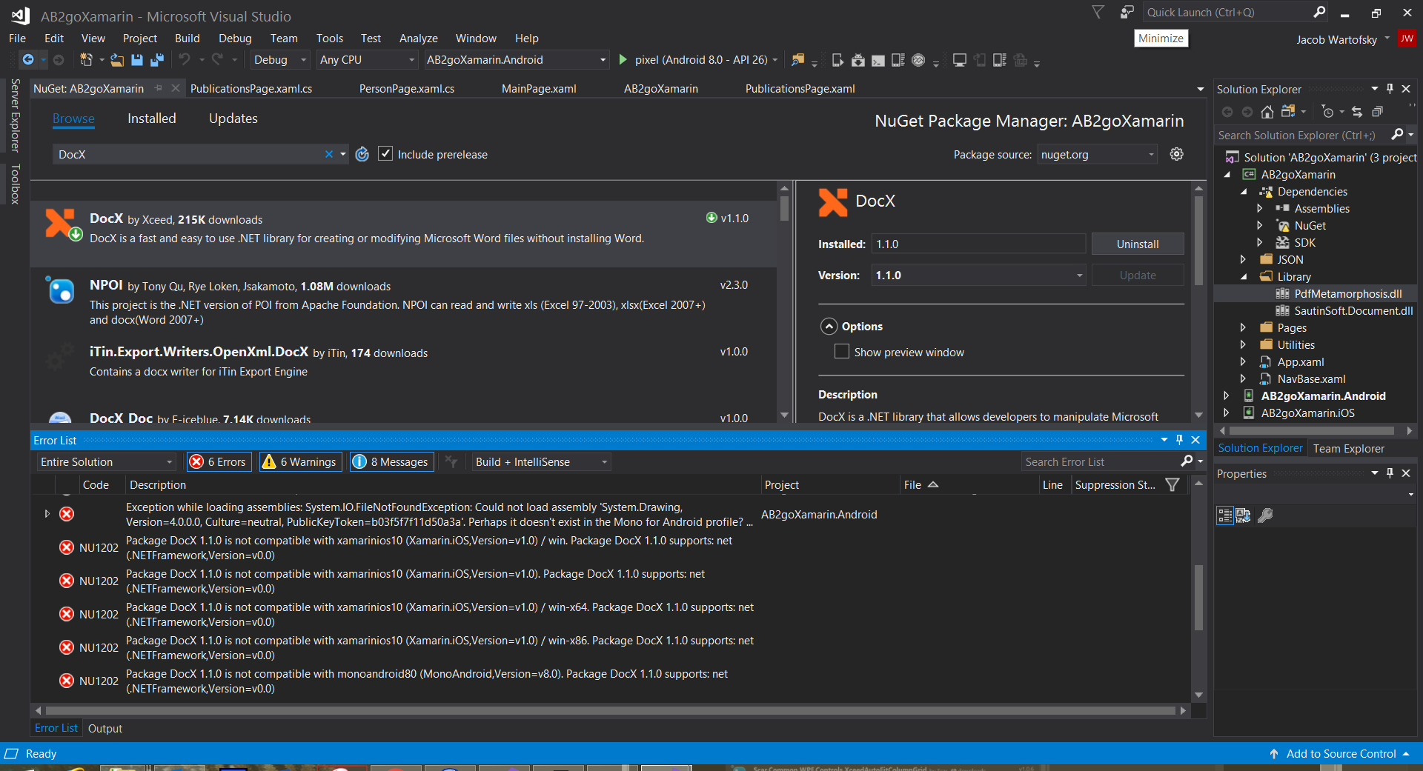Open the Analyze menu

(418, 38)
